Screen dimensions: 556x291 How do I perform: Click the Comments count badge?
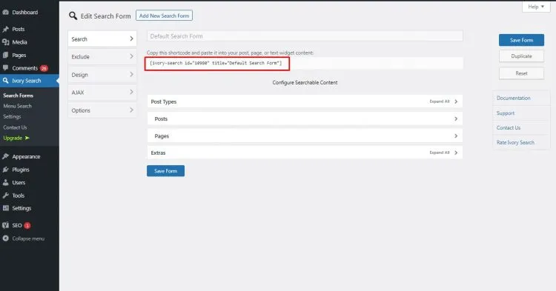pos(44,68)
